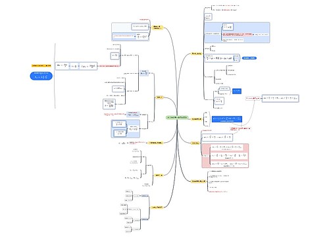Select the small blue pill node beside the equation box
Screen dimensions: 329x237
coord(249,58)
